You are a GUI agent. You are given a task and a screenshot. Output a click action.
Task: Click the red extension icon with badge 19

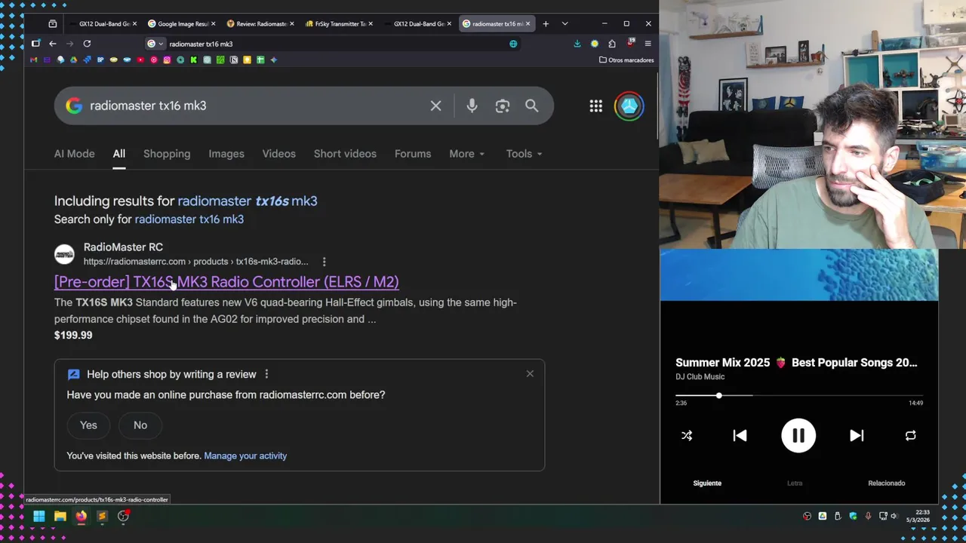630,43
